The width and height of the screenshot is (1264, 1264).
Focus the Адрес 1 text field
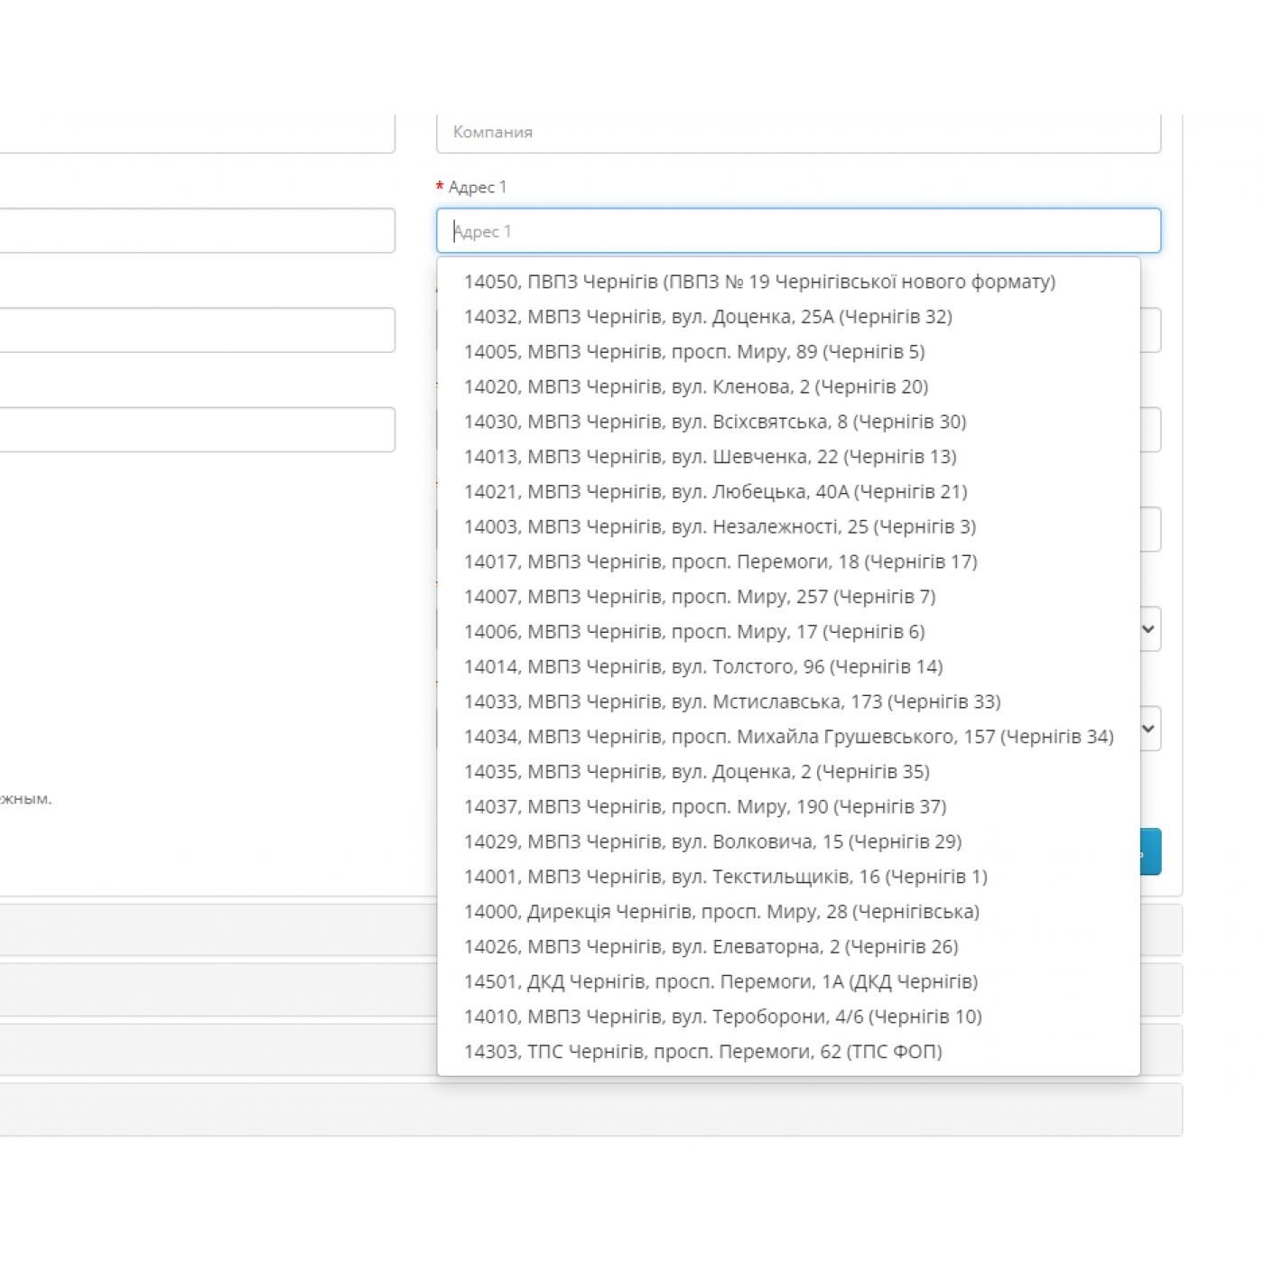coord(798,231)
